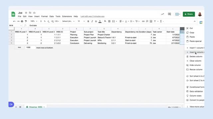Open the Help menu

click(x=76, y=16)
